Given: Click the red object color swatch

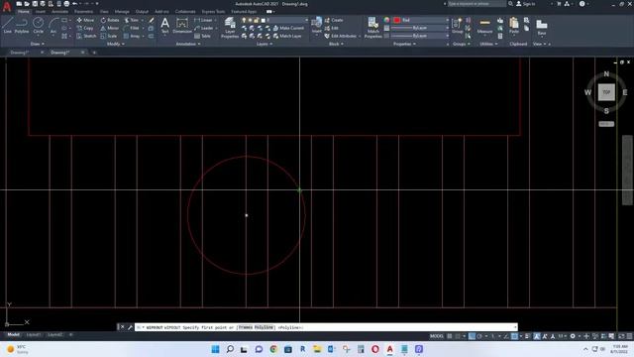Looking at the screenshot, I should pyautogui.click(x=397, y=20).
